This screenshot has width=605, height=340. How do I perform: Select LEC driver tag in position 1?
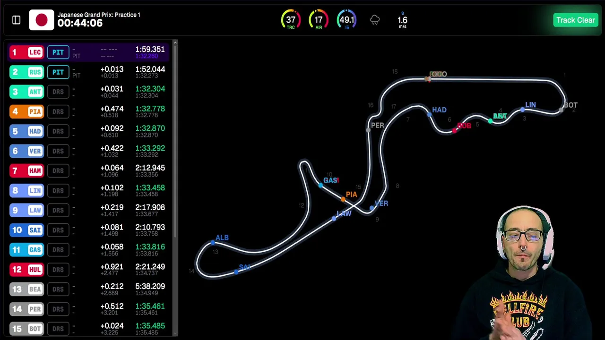click(x=26, y=52)
